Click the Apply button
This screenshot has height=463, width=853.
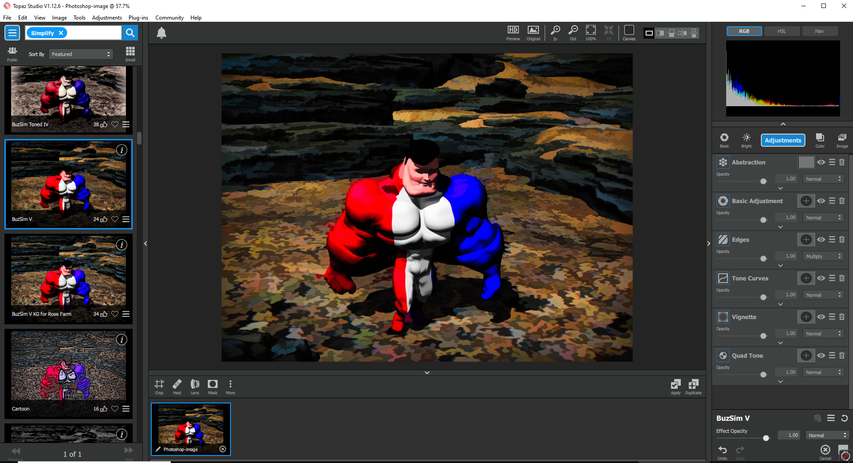[x=675, y=387]
